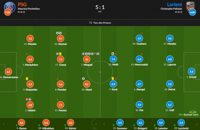The image size is (200, 130).
Task: Show previous Lorient substitutes with left chevron
Action: 104,124
